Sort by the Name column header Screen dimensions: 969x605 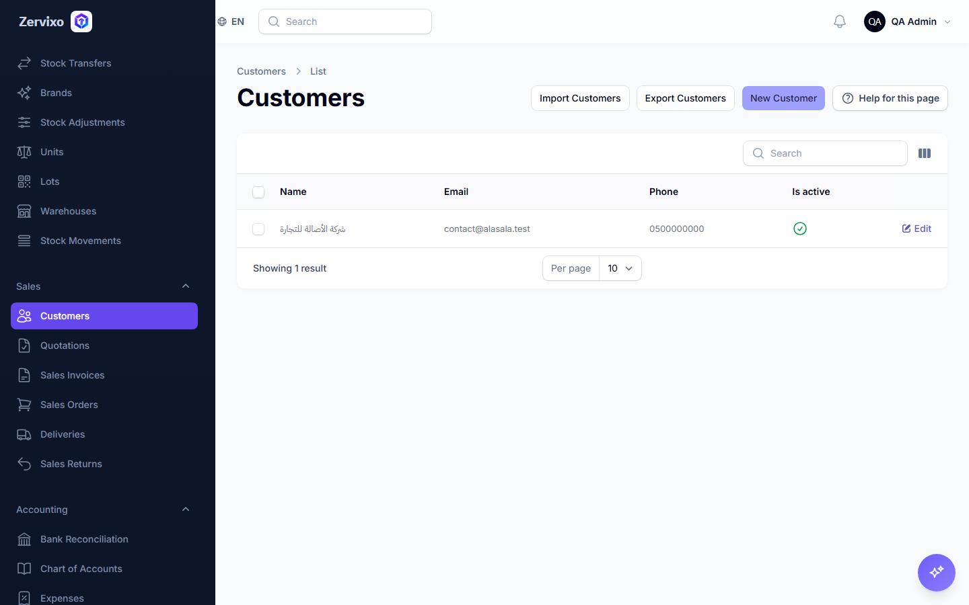tap(293, 192)
